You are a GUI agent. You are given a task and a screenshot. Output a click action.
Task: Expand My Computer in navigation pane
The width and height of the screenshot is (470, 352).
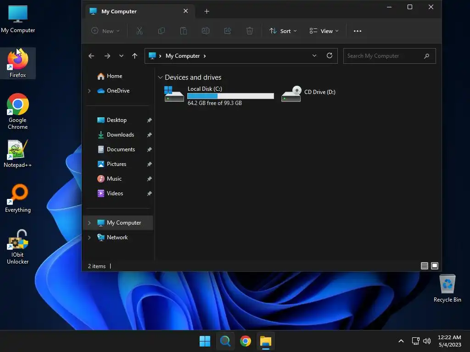click(89, 223)
